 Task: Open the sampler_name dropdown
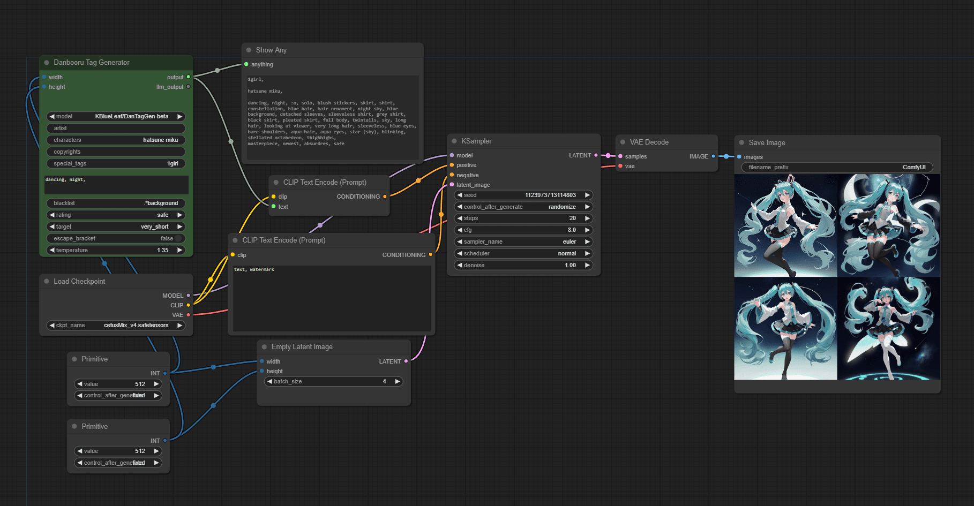click(x=523, y=241)
